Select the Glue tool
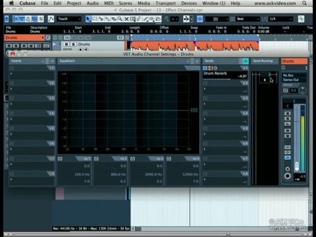 click(x=107, y=19)
